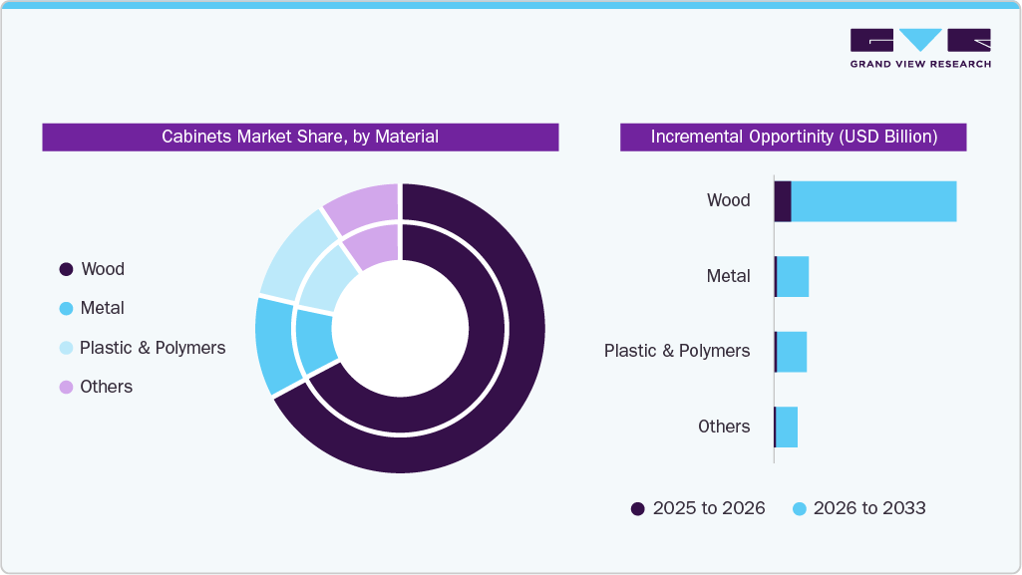Expand the Cabinets Market Share header
The image size is (1022, 575).
pos(300,137)
